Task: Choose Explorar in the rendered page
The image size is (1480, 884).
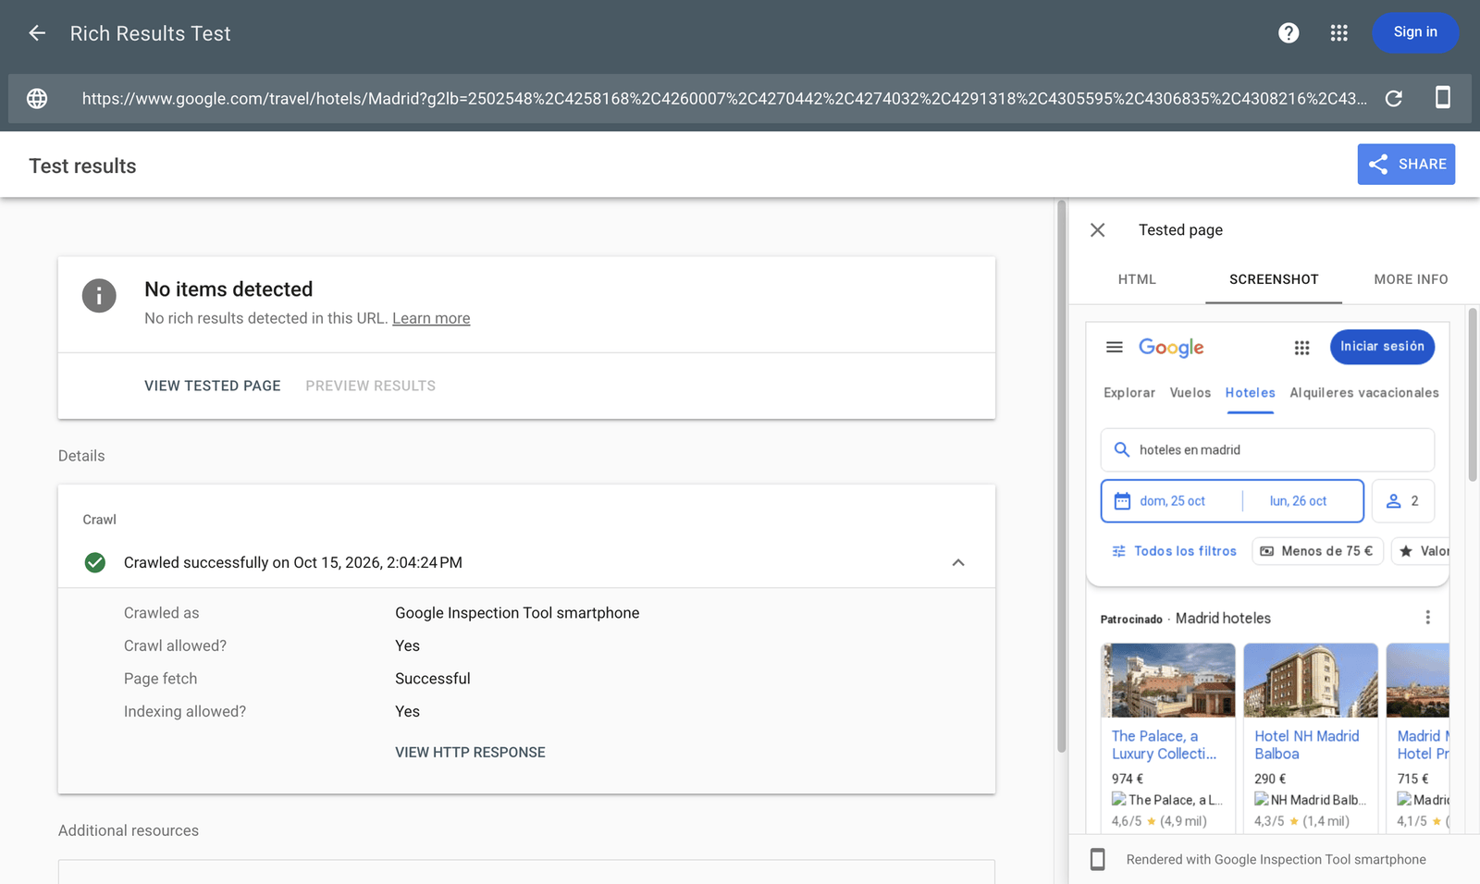Action: (1129, 393)
